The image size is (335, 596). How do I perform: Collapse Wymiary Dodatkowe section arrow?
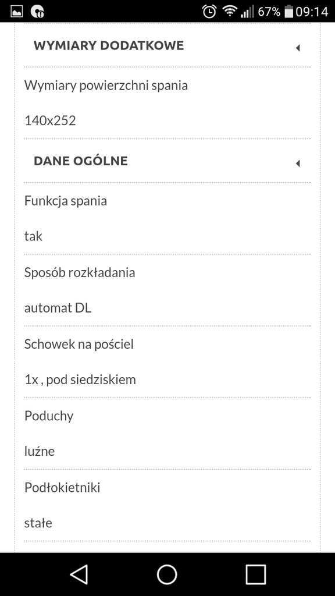pyautogui.click(x=298, y=48)
